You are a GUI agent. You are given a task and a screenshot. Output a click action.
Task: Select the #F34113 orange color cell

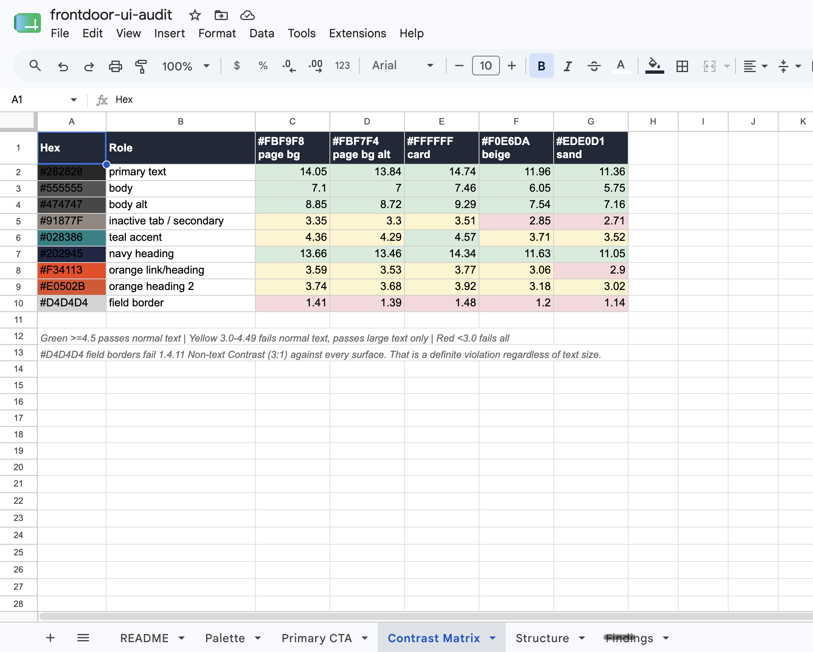(72, 270)
